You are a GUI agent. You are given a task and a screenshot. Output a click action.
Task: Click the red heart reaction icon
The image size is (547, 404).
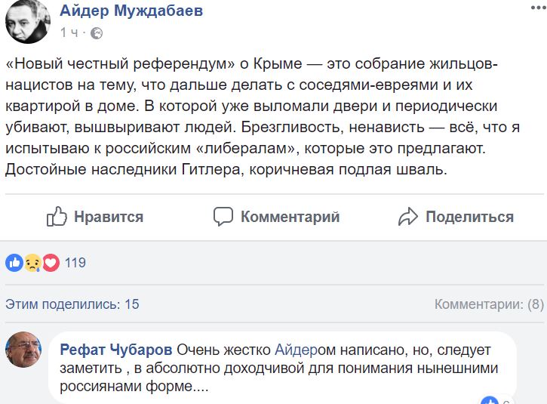pyautogui.click(x=51, y=263)
